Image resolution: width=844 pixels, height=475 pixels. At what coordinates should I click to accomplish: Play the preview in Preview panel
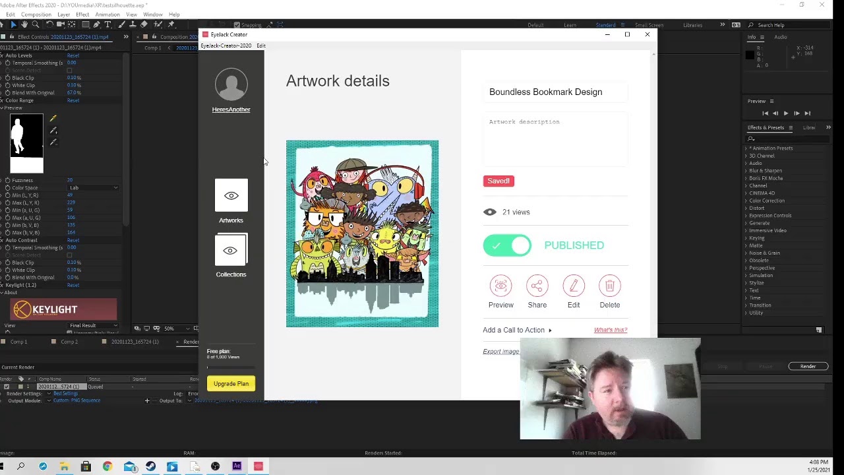pos(785,113)
